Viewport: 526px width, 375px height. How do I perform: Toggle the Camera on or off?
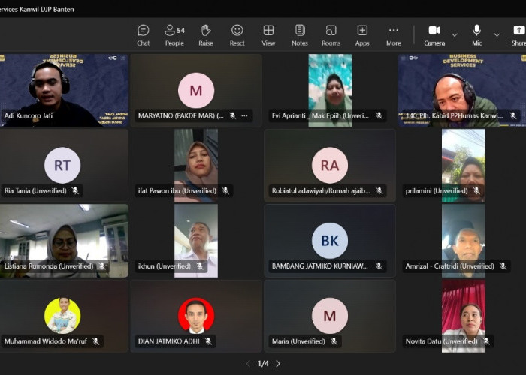pyautogui.click(x=434, y=34)
